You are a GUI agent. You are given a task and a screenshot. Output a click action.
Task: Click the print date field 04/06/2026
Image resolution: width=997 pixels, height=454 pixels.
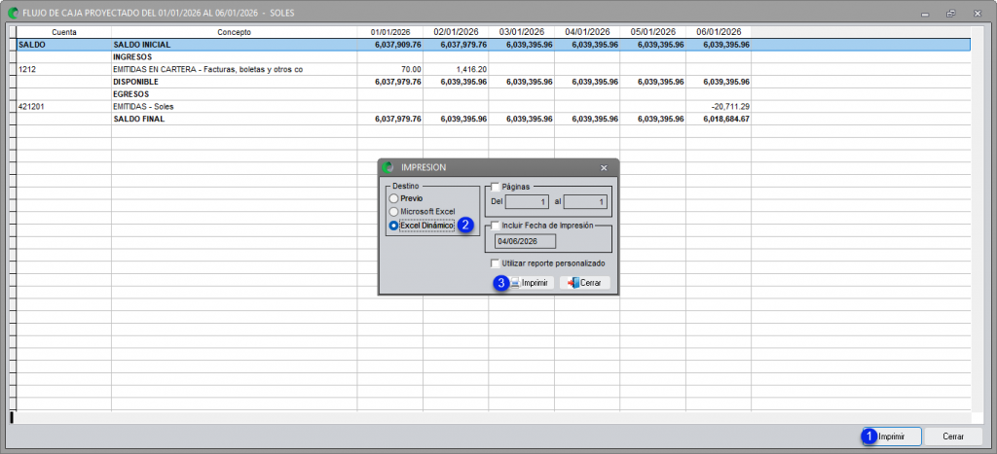525,241
